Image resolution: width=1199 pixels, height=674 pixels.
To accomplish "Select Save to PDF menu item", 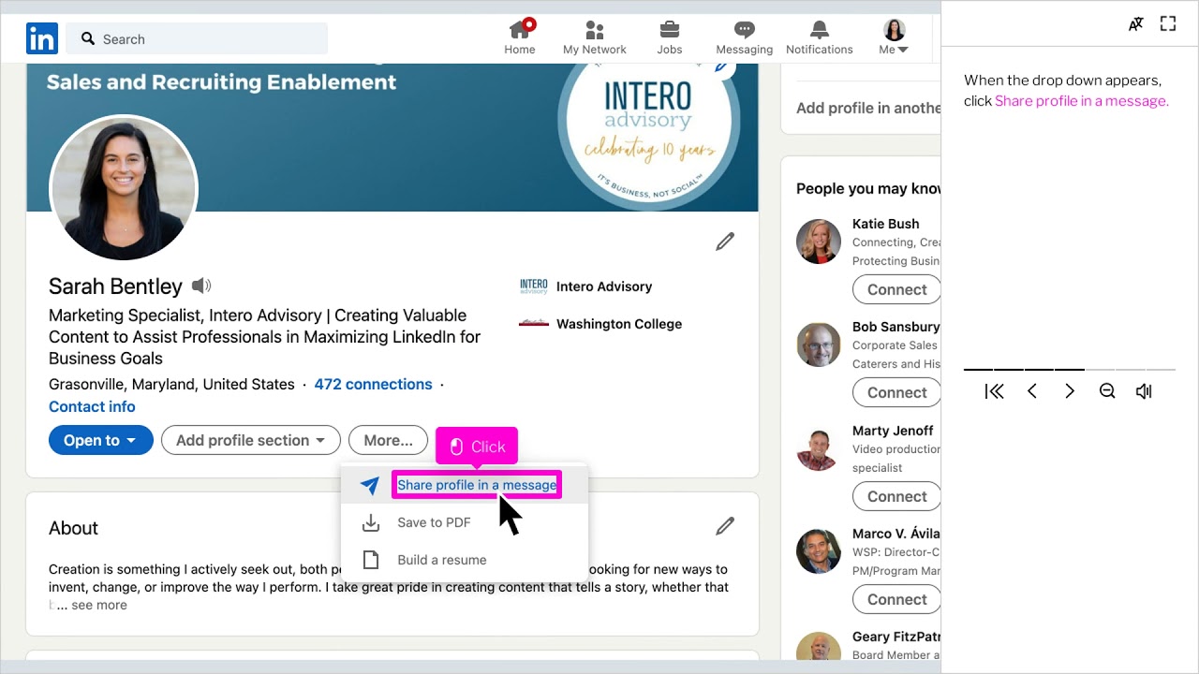I will point(465,522).
